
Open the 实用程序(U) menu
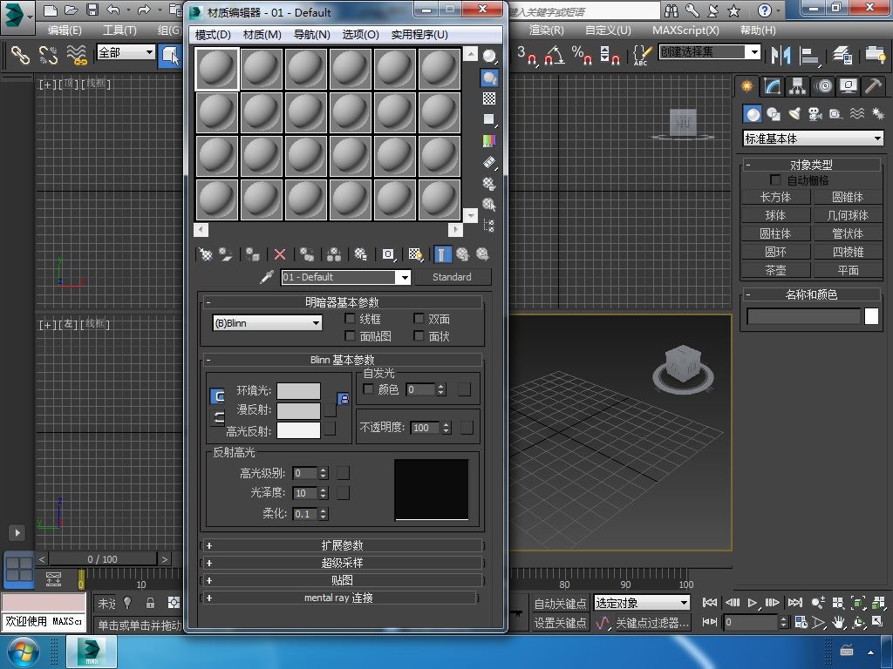coord(419,35)
